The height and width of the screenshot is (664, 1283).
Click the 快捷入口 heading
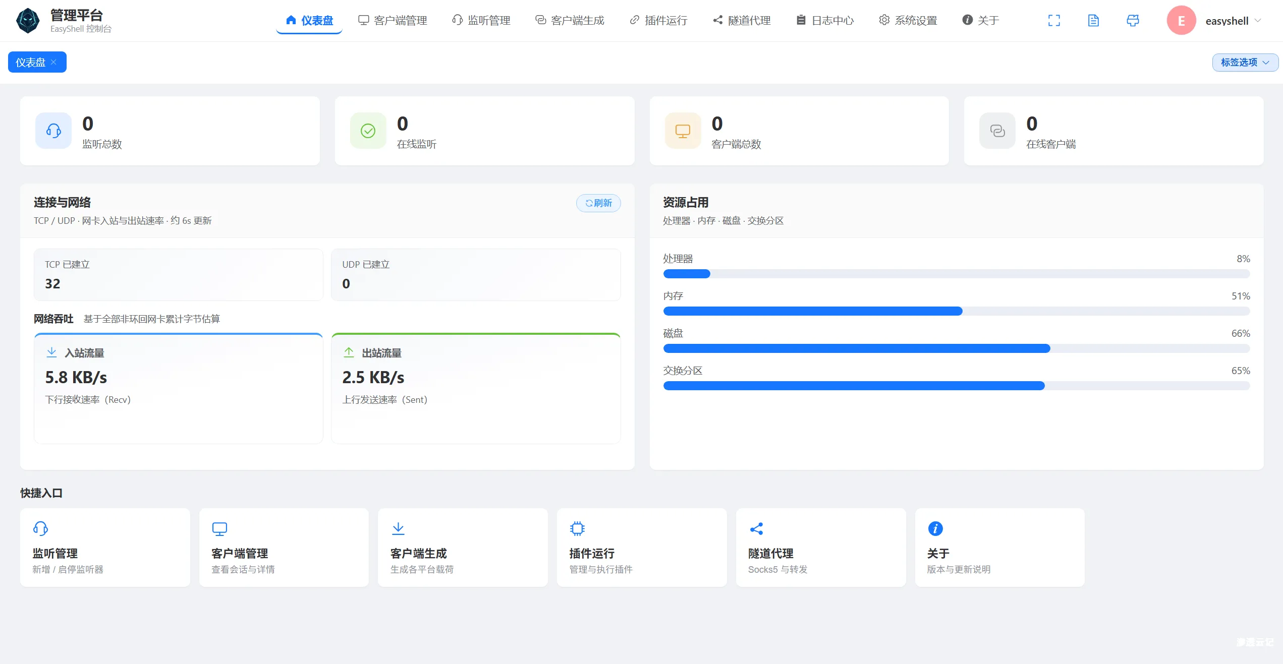pyautogui.click(x=41, y=493)
